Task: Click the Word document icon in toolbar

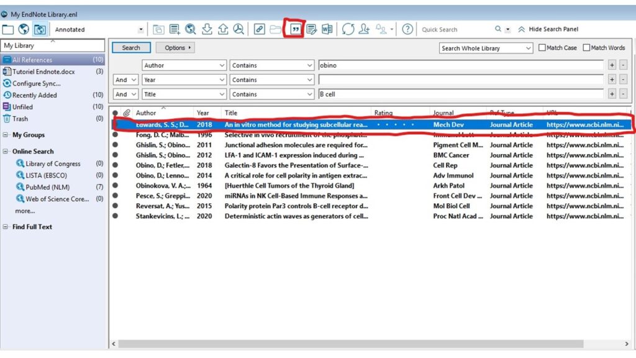Action: point(327,29)
